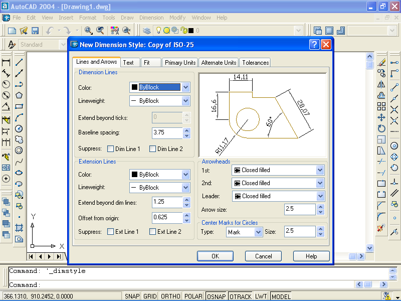The width and height of the screenshot is (401, 301).
Task: Select the Line draw tool
Action: [x=19, y=62]
